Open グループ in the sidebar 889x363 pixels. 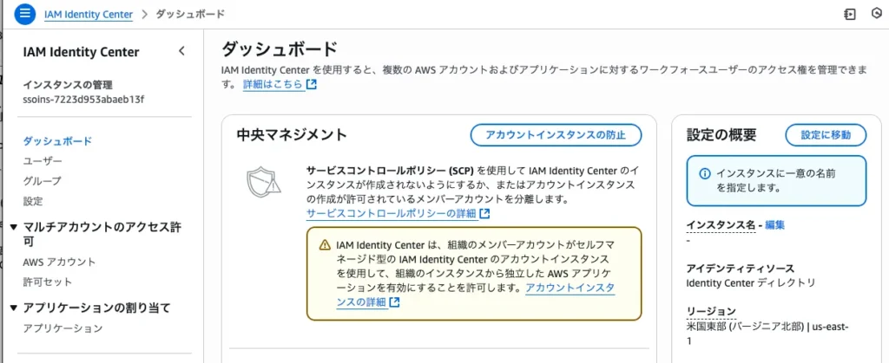[x=43, y=181]
